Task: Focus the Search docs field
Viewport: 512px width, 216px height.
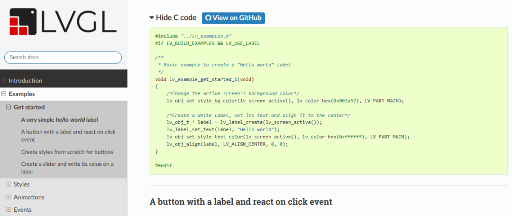Action: [63, 57]
